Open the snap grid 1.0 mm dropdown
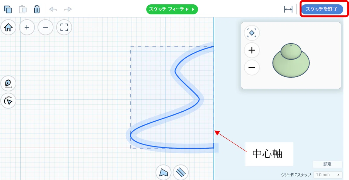Screen dimensions: 349x180 pyautogui.click(x=327, y=175)
